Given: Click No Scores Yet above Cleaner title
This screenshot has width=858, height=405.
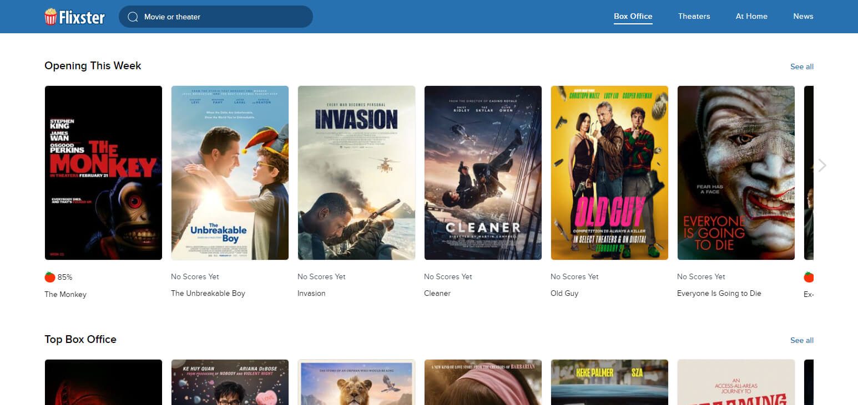Looking at the screenshot, I should [448, 276].
